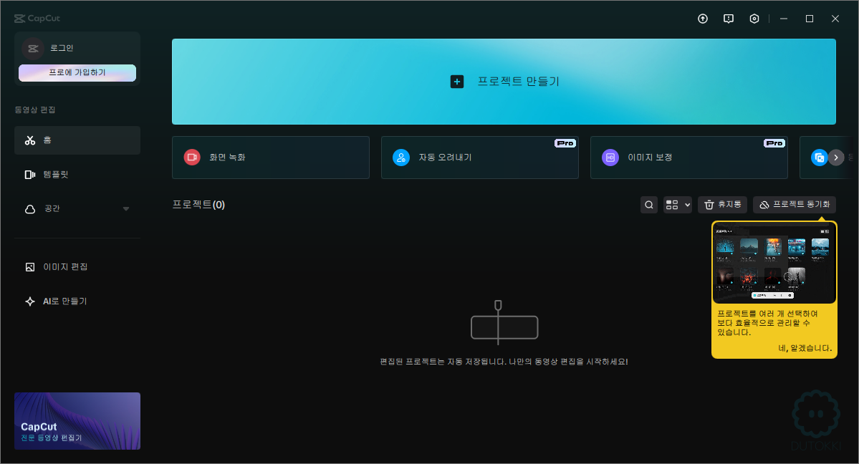859x464 pixels.
Task: Click the scissors icon next to 홈
Action: click(30, 140)
